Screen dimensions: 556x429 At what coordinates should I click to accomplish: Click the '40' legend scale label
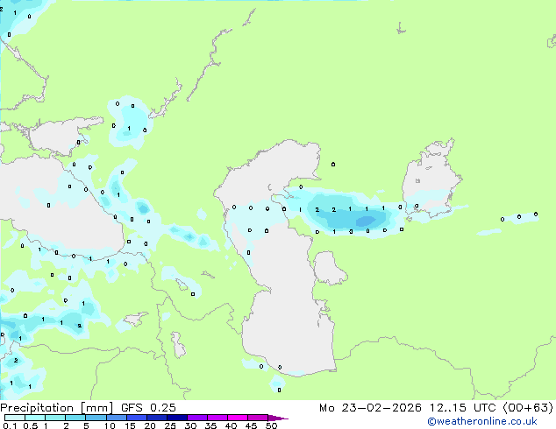coord(231,425)
